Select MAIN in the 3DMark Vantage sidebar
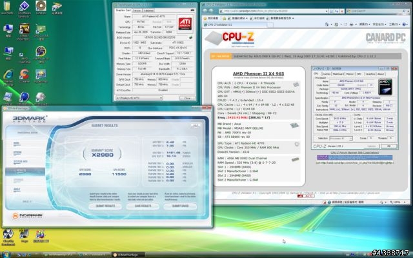This screenshot has width=413, height=258. [x=16, y=143]
